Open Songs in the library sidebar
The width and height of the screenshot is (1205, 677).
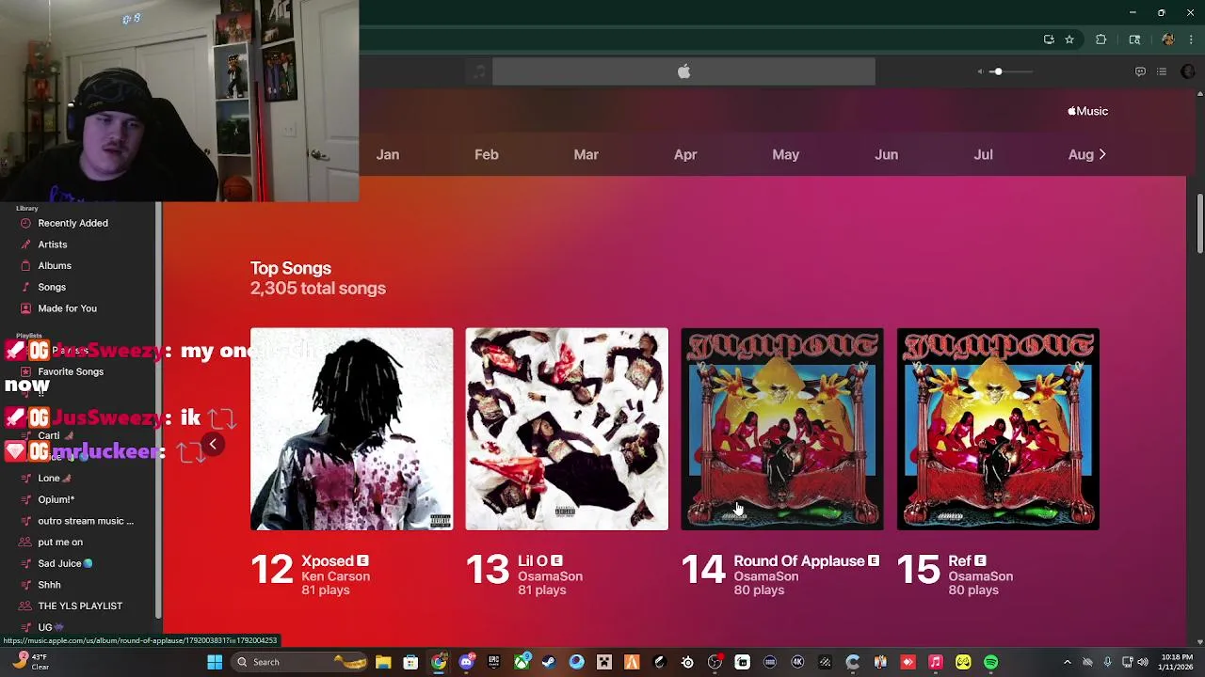coord(52,287)
